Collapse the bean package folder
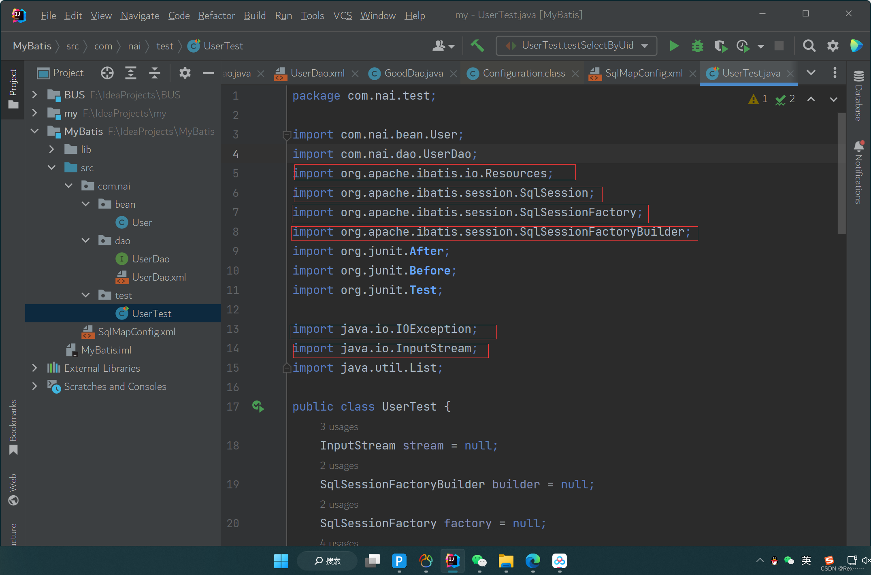The width and height of the screenshot is (871, 575). point(85,204)
